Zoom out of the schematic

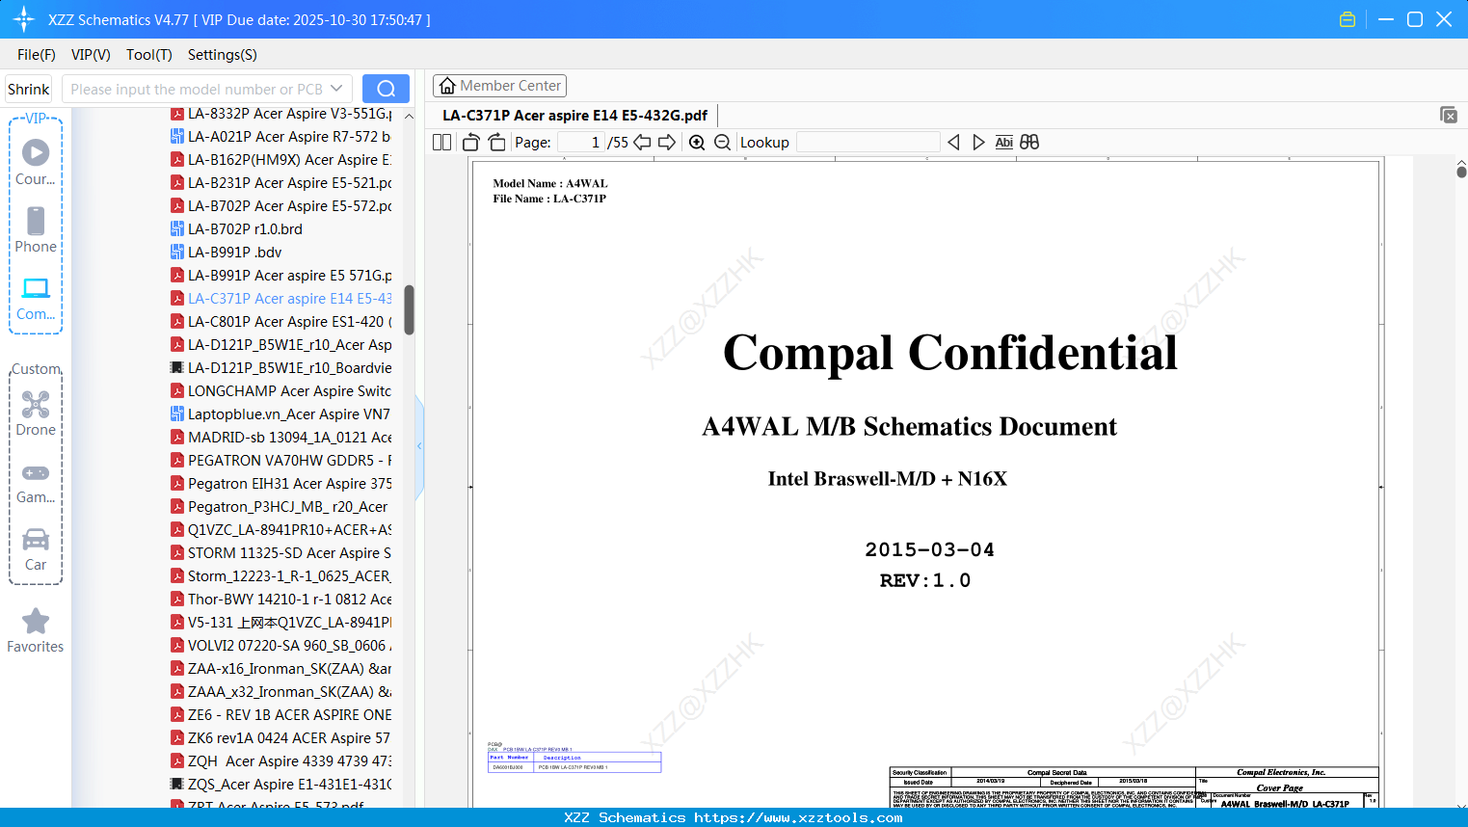coord(723,143)
